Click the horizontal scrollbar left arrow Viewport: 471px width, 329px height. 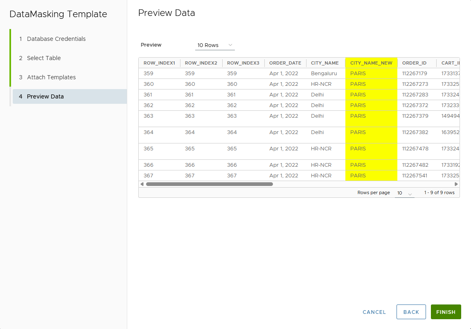pyautogui.click(x=142, y=184)
